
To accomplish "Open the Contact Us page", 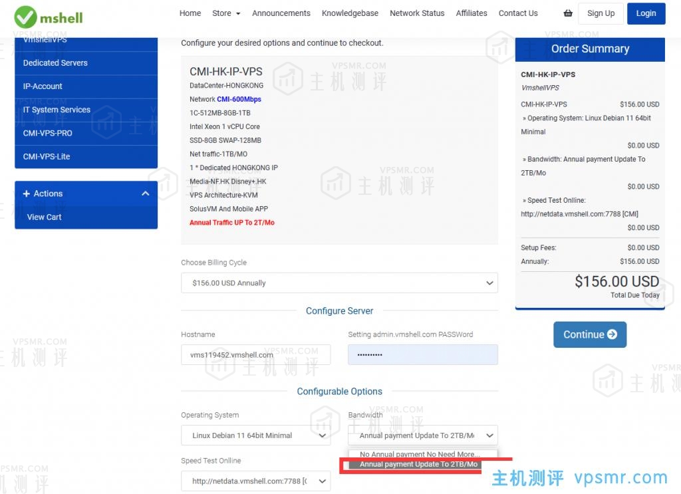I will [518, 13].
